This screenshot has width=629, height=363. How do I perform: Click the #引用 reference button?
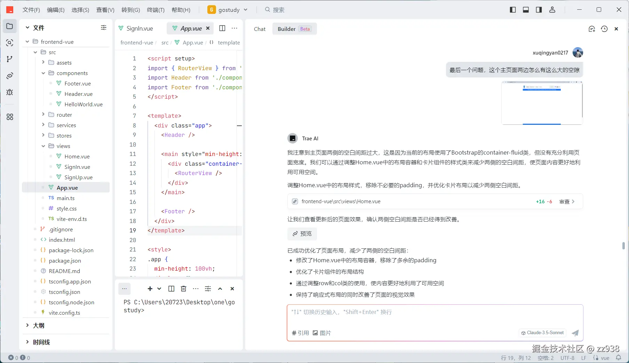pyautogui.click(x=301, y=333)
